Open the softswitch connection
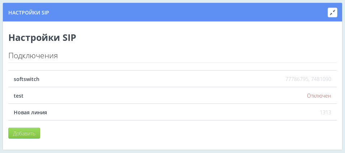This screenshot has height=153, width=345. [x=26, y=79]
